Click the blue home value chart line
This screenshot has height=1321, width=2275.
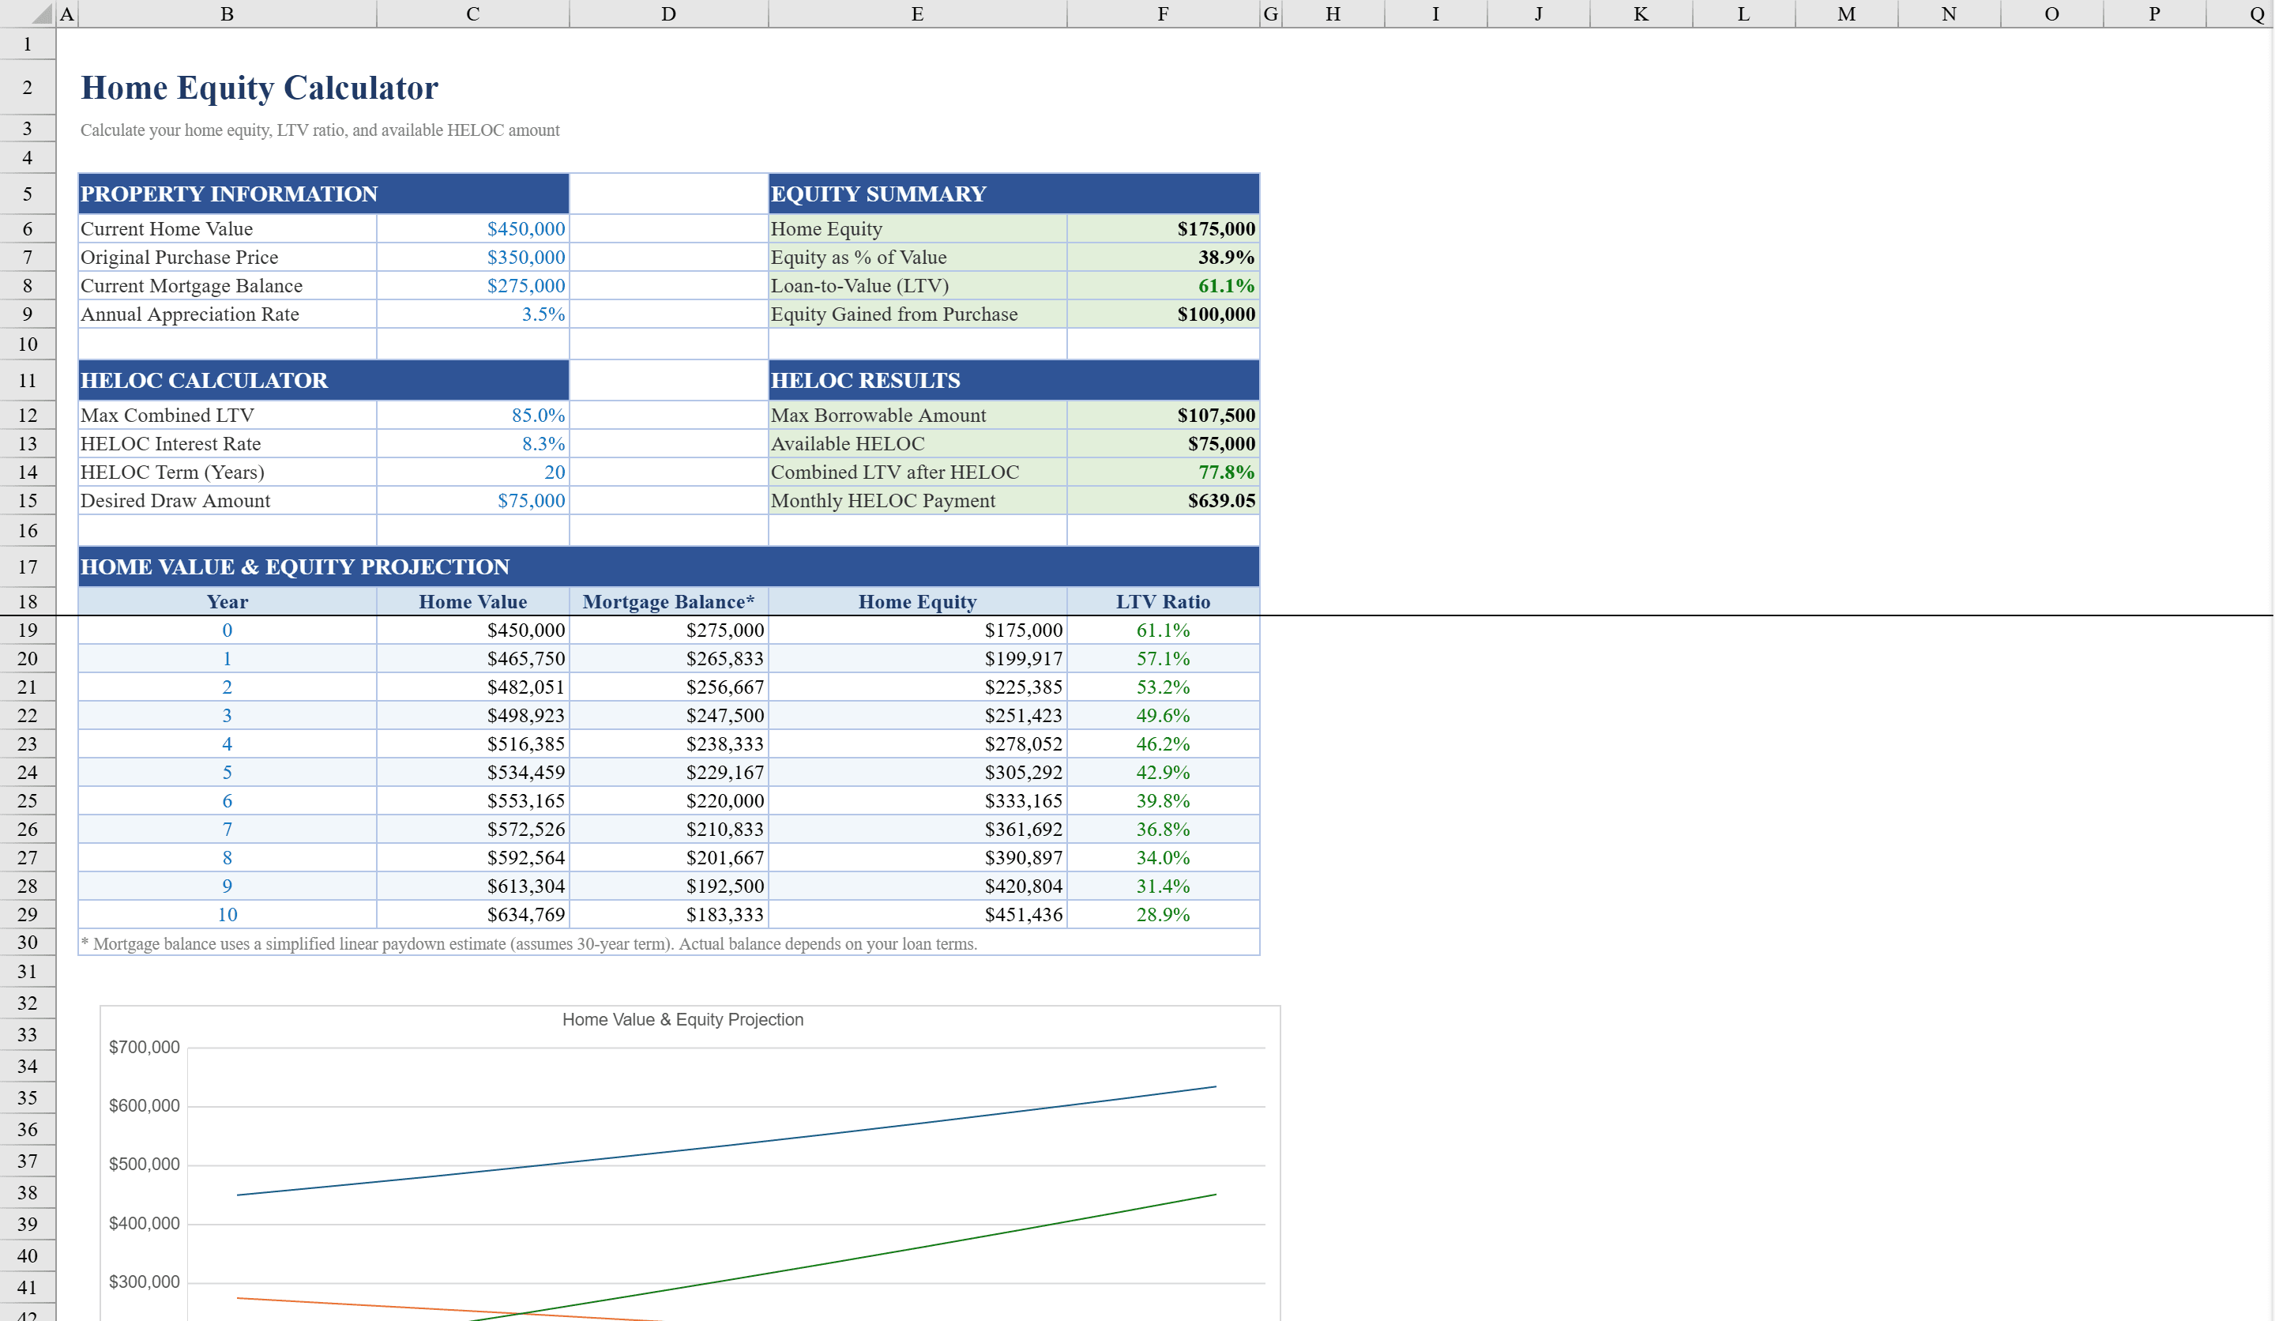click(x=727, y=1145)
